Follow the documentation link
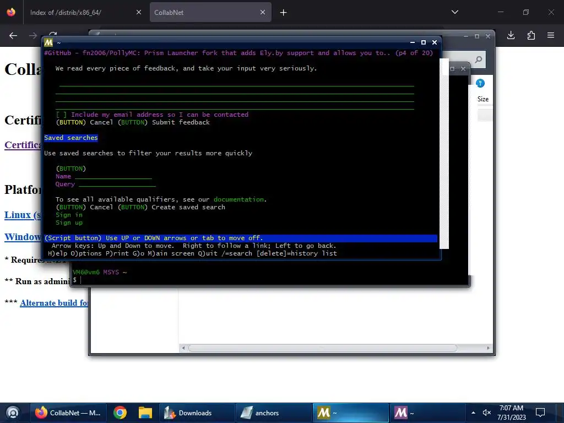 pos(239,199)
